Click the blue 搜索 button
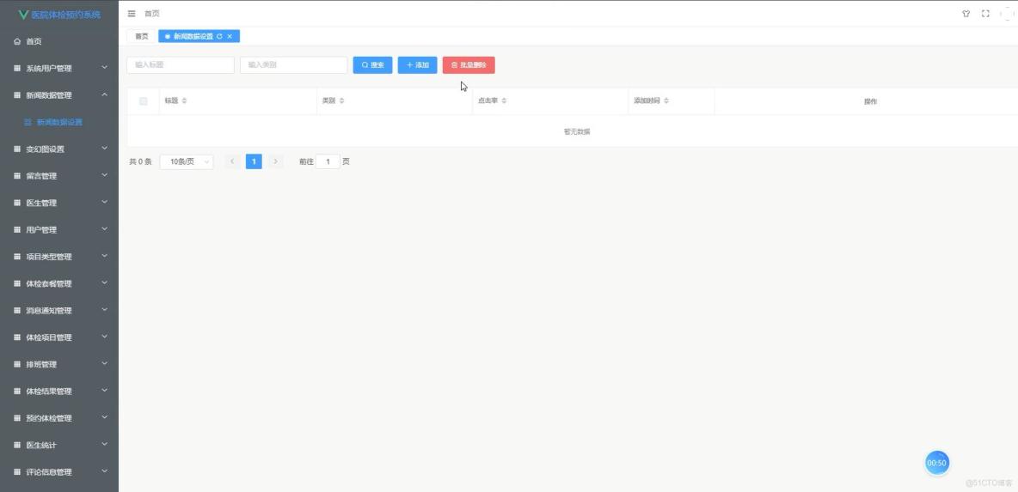This screenshot has height=492, width=1018. click(x=372, y=64)
